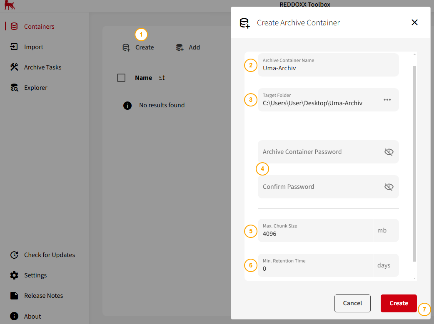
Task: Open the Containers section in the sidebar
Action: tap(39, 27)
